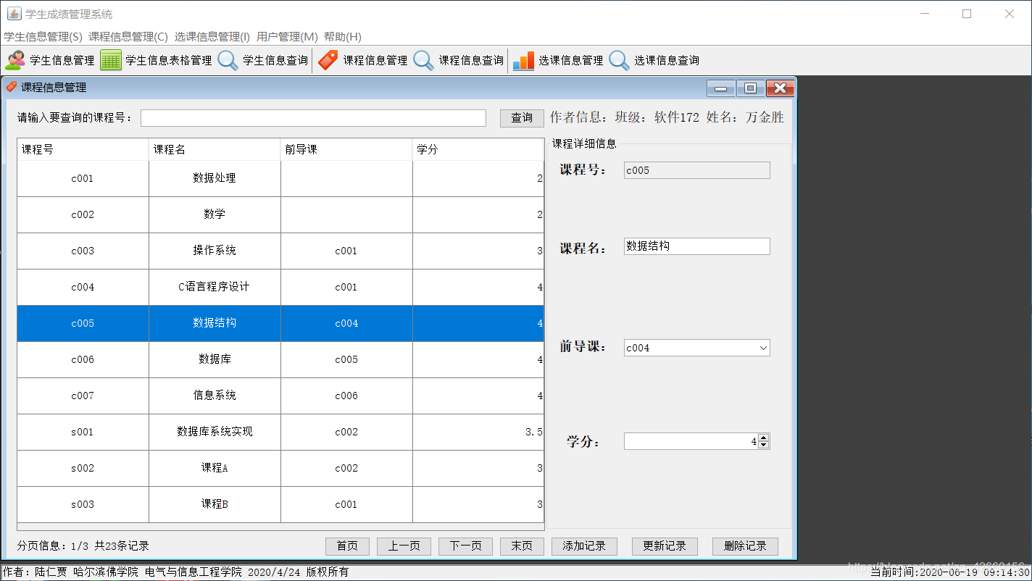Go to 首页 first page
The image size is (1032, 581).
(x=347, y=546)
